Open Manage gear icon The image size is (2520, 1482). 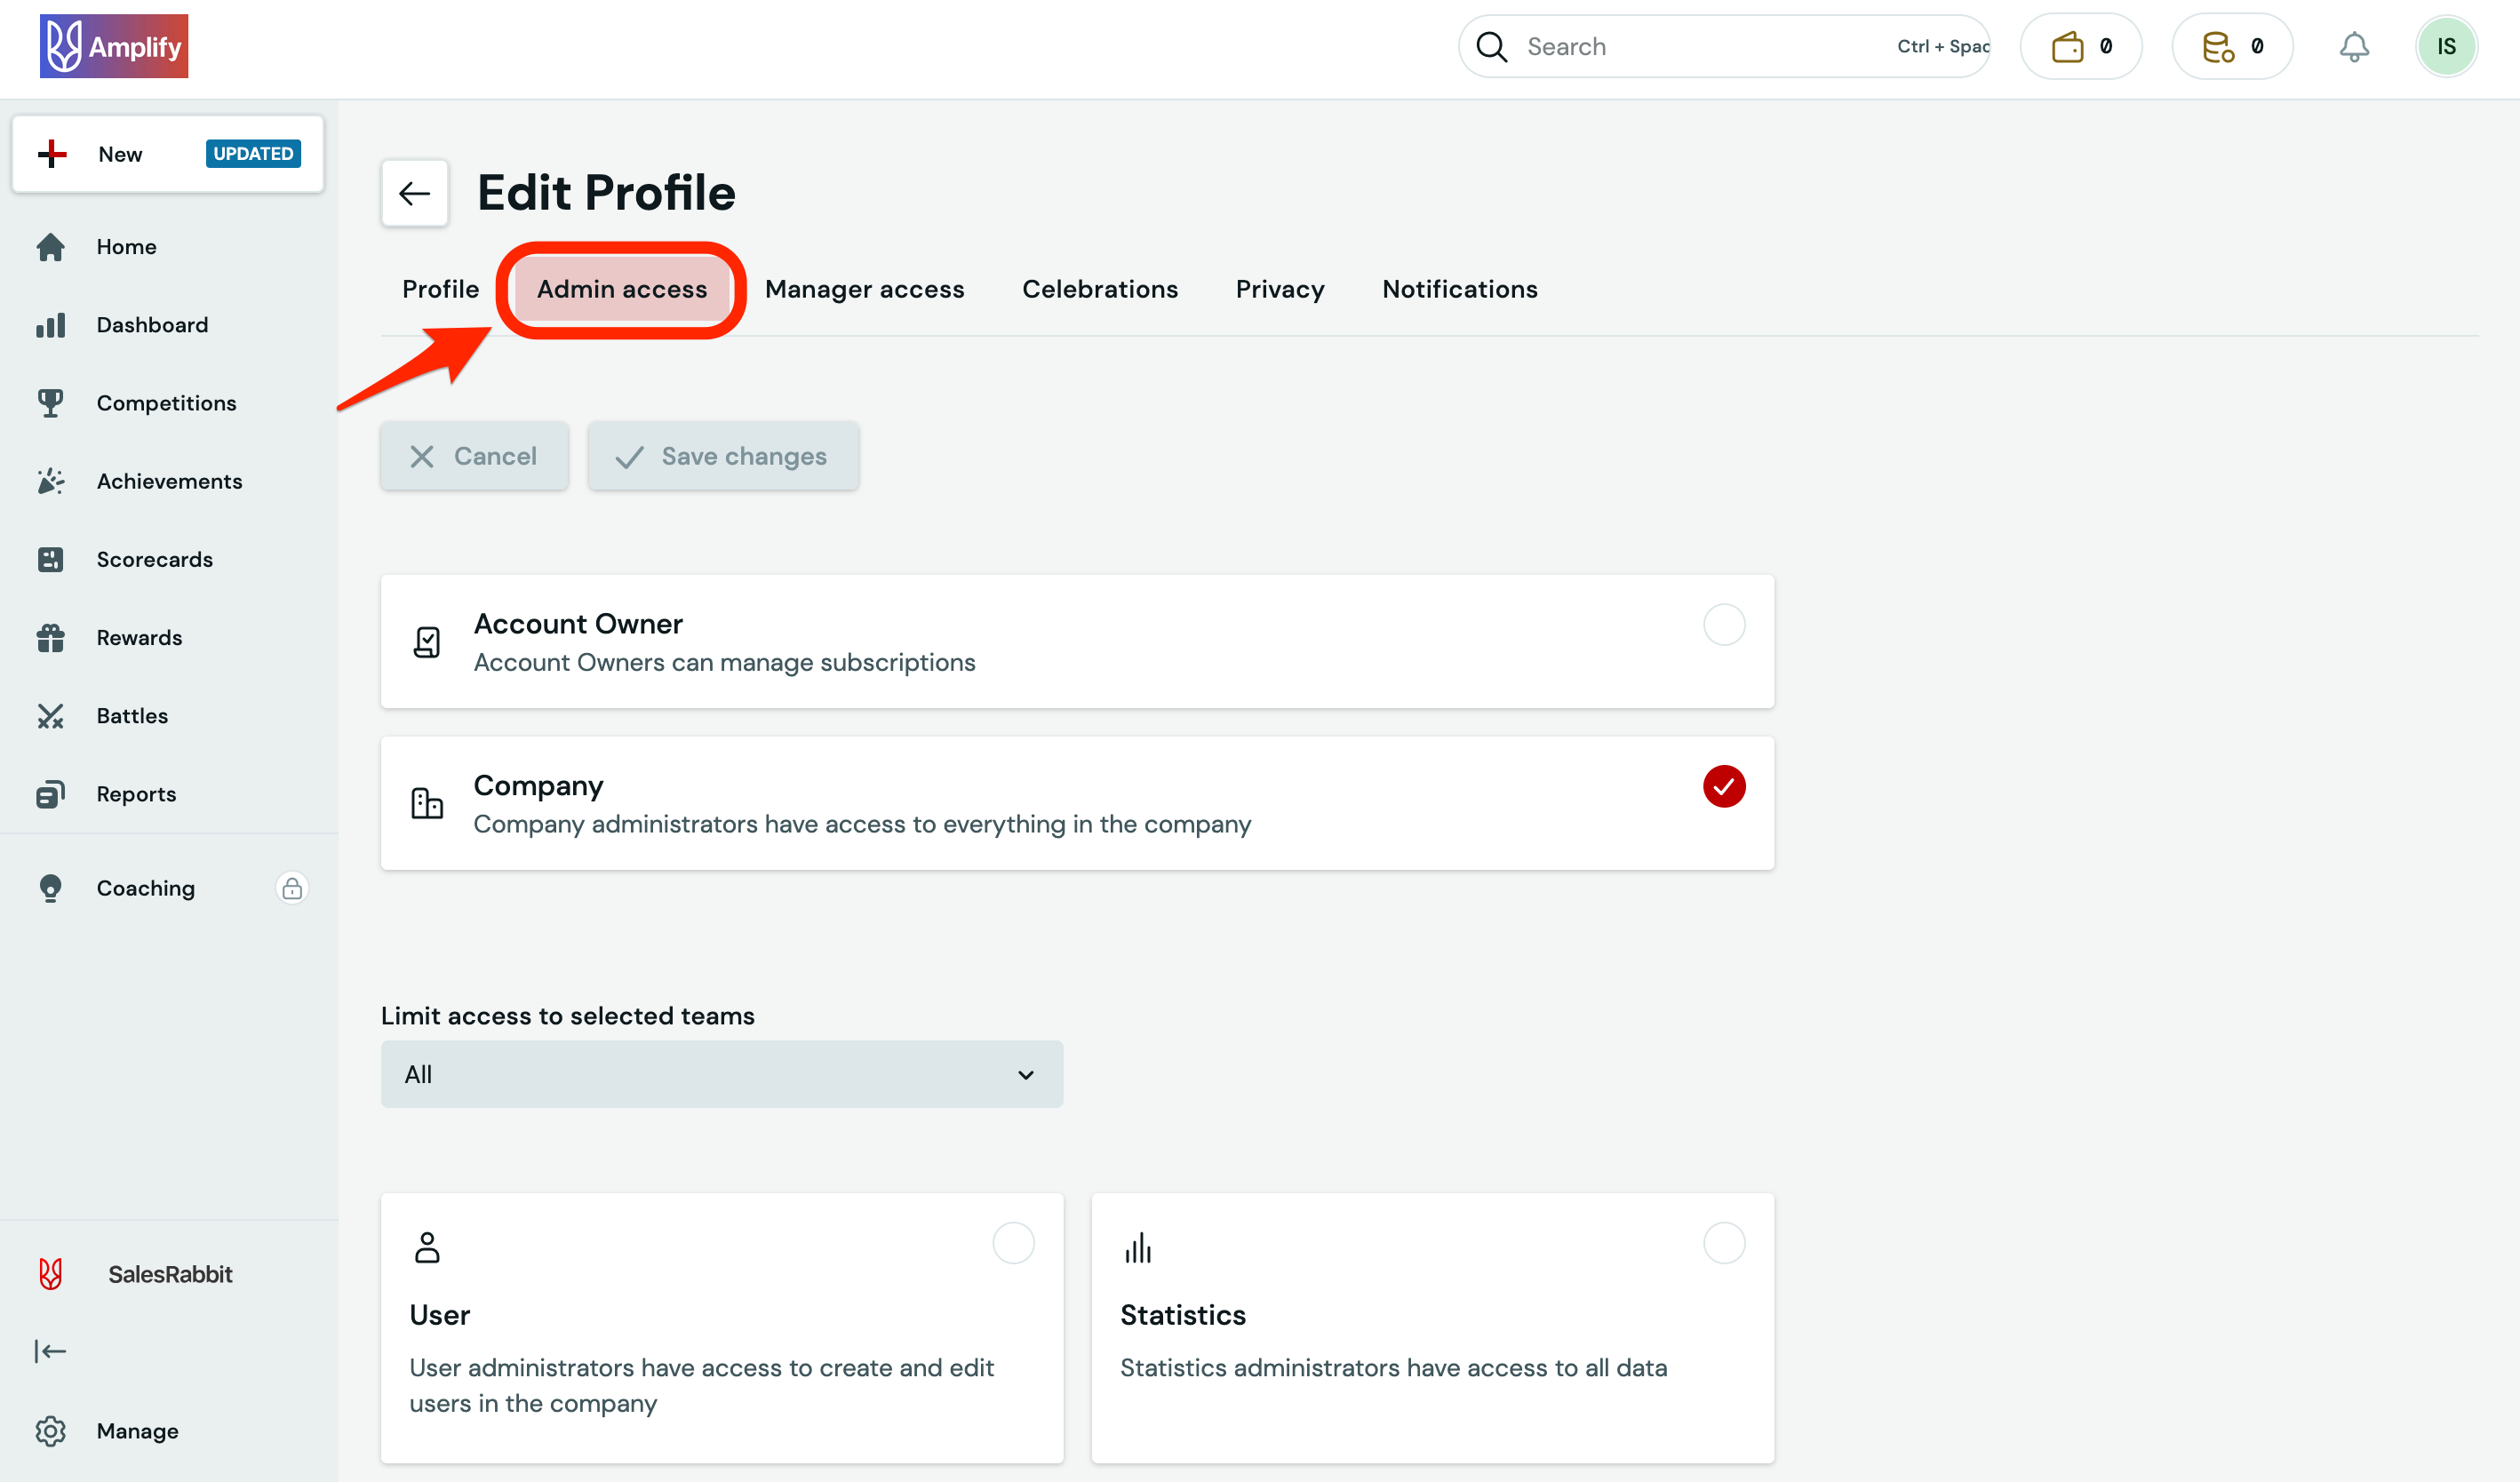[50, 1431]
